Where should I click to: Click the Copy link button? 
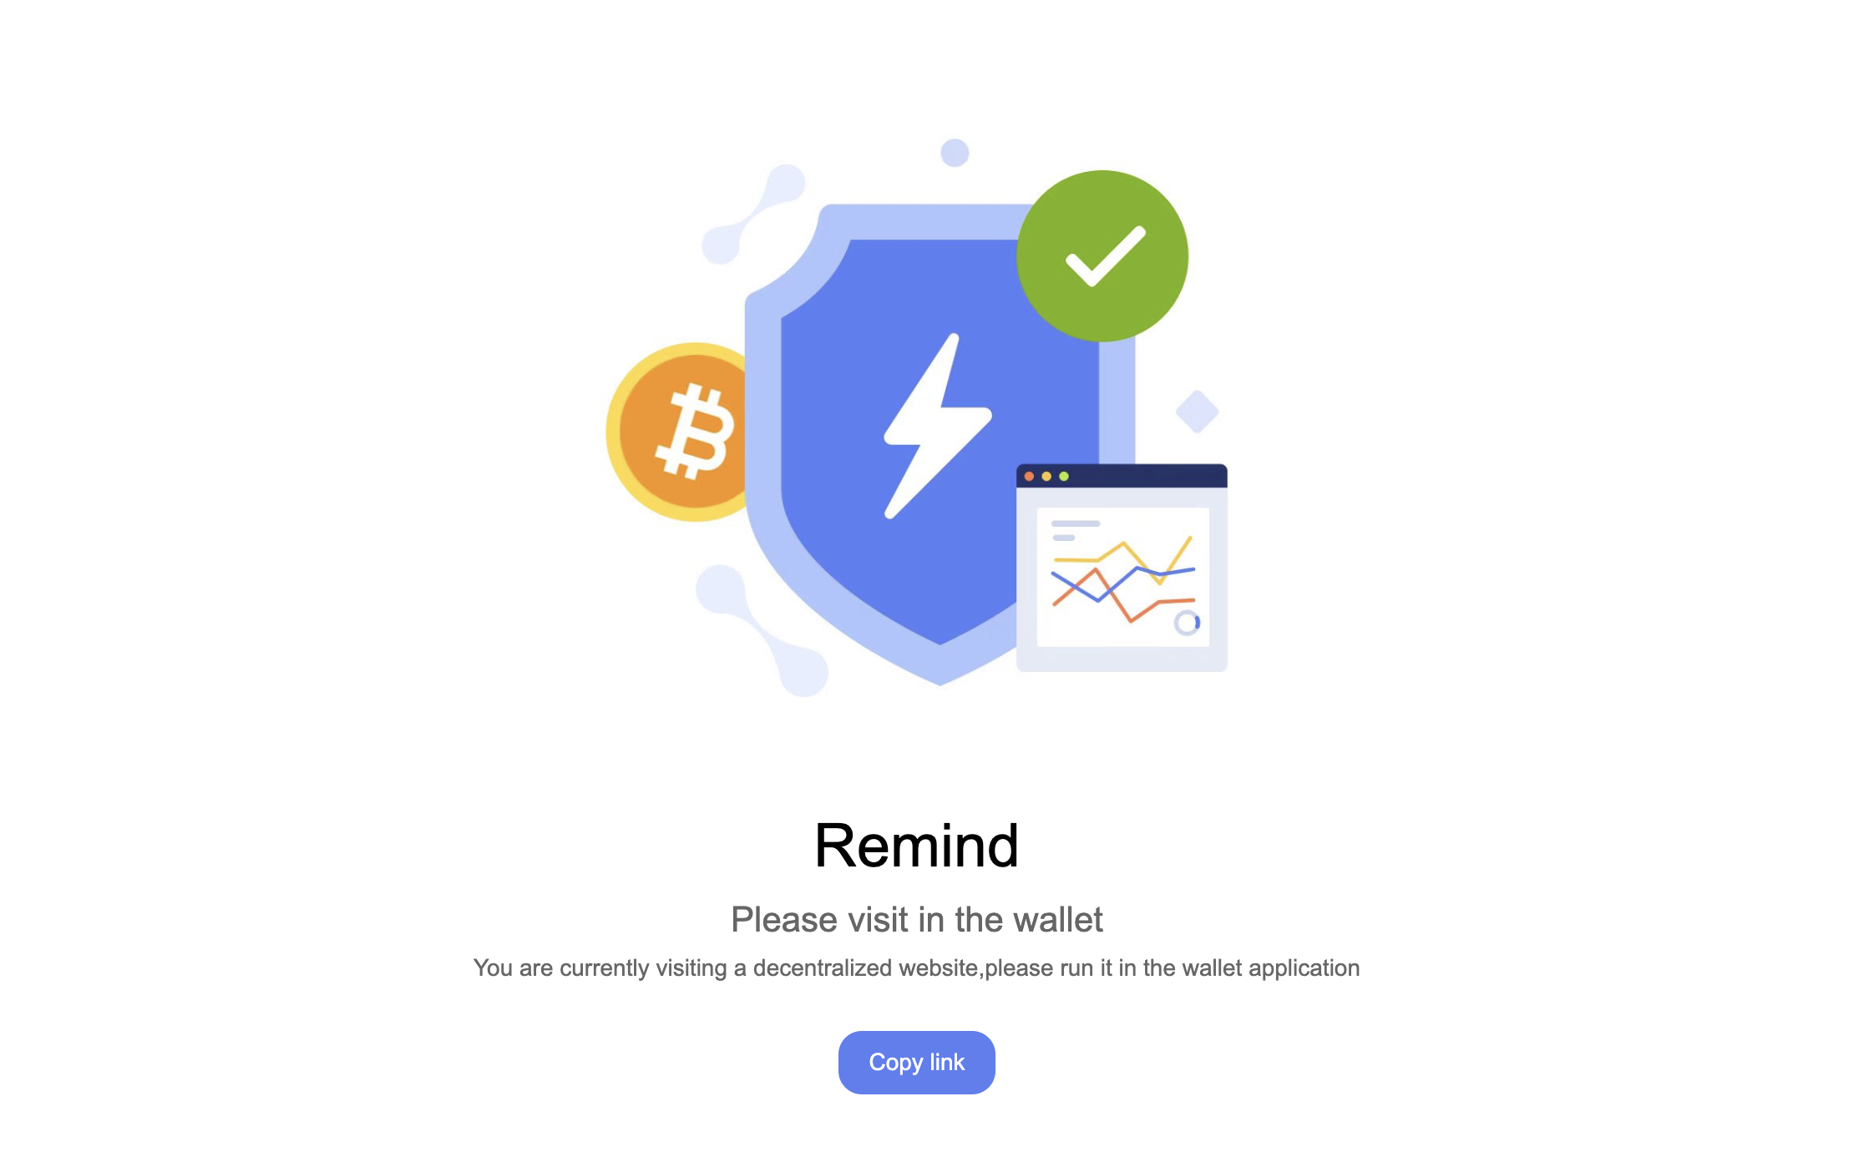916,1062
